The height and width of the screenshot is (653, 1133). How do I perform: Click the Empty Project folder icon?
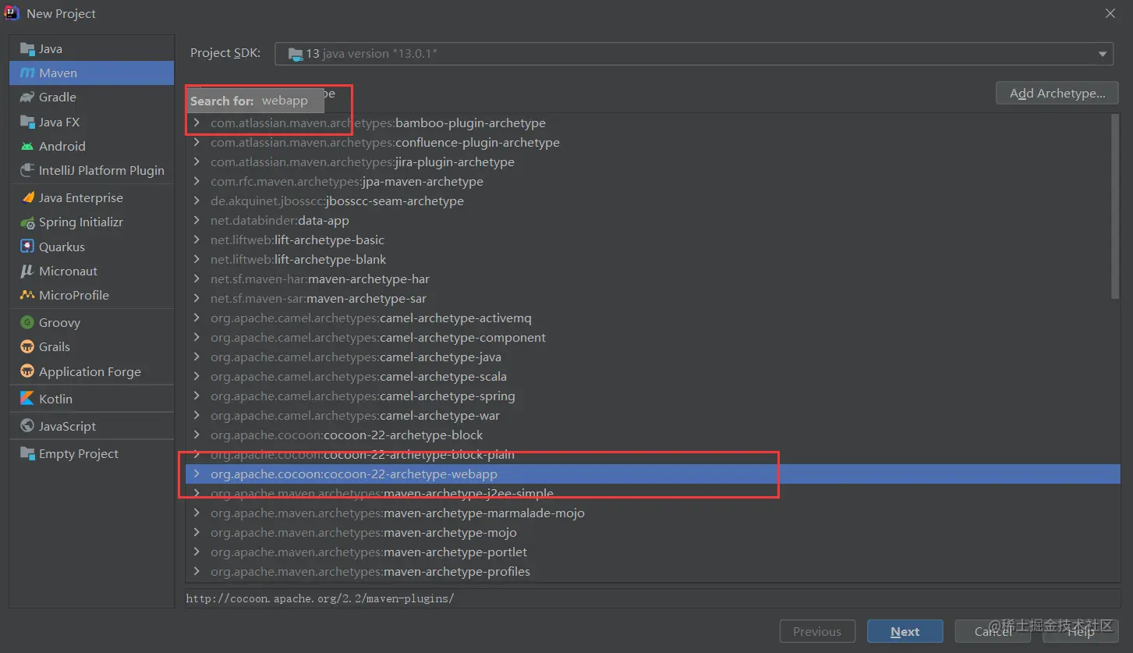pyautogui.click(x=27, y=453)
